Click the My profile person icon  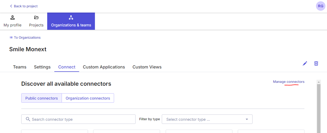[x=12, y=18]
